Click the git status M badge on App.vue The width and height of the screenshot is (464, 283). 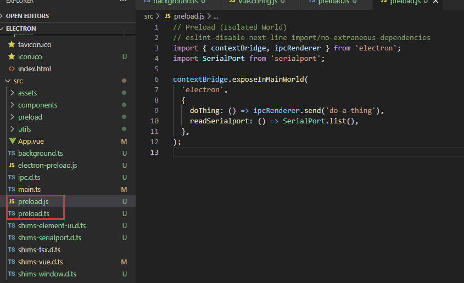tap(124, 141)
